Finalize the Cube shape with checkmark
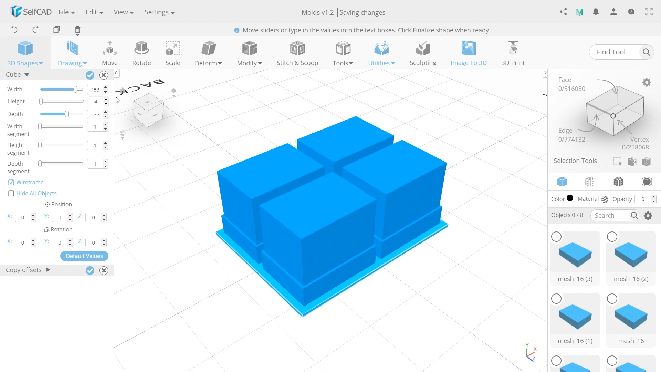The height and width of the screenshot is (372, 661). pos(90,75)
